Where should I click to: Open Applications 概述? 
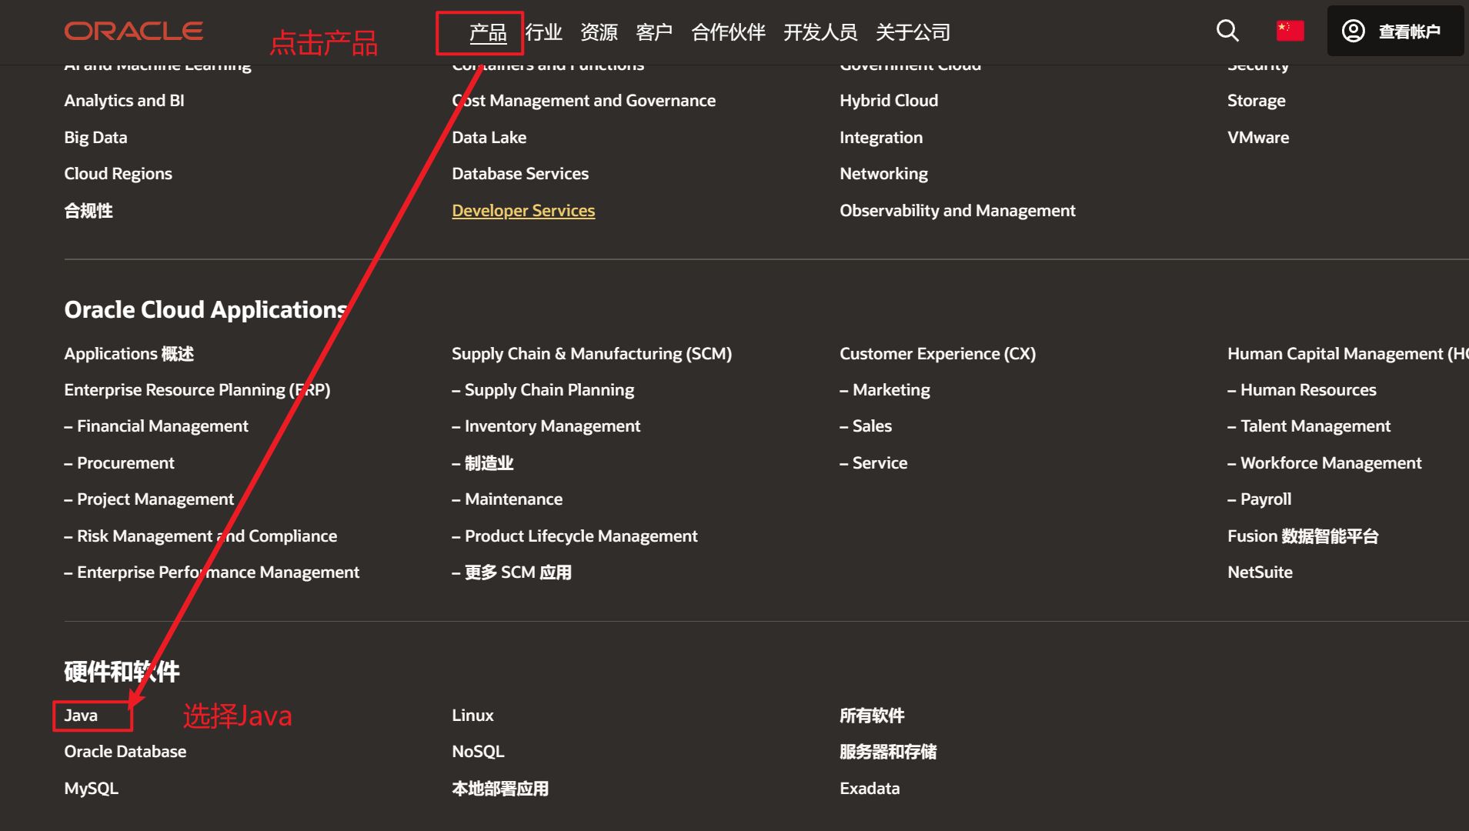click(129, 354)
